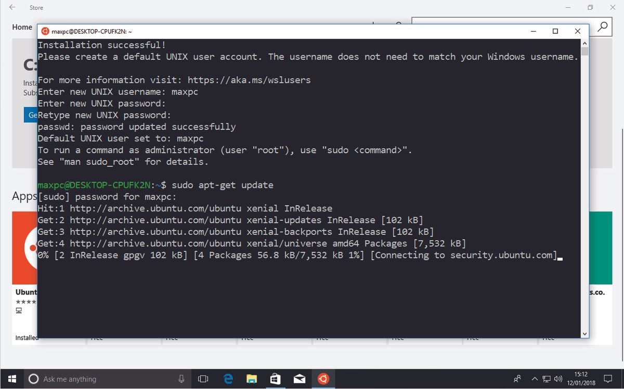Expand hidden icons with the tray chevron
The height and width of the screenshot is (389, 624).
tap(535, 379)
